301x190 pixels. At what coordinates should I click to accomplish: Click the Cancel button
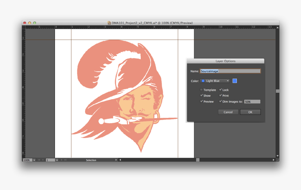[x=228, y=112]
